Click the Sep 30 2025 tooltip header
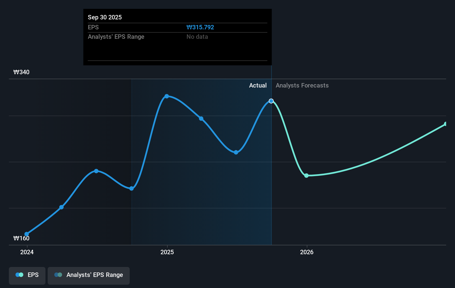Image resolution: width=455 pixels, height=288 pixels. 105,17
